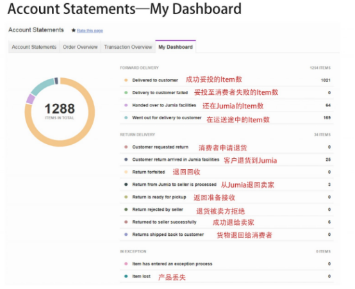Screen dimensions: 355x289
Task: Click the Return forfeited label
Action: 149,172
